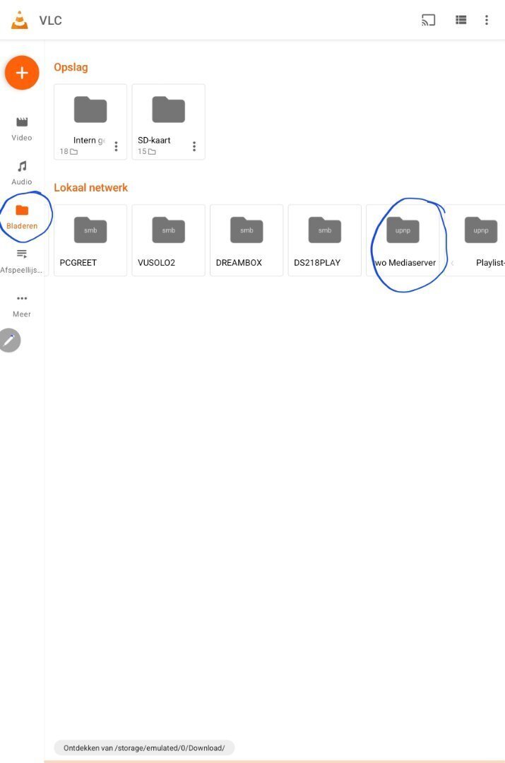Go to the Video section
This screenshot has width=505, height=763.
[22, 129]
